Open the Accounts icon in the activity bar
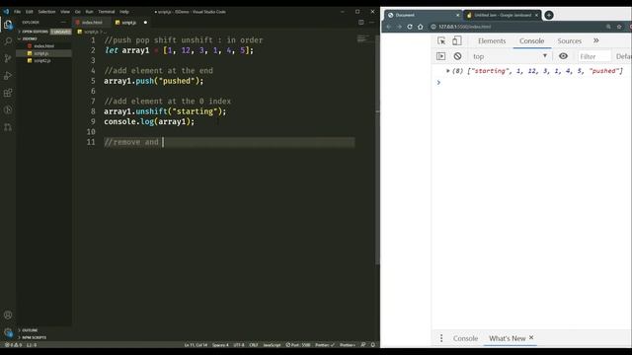 pyautogui.click(x=8, y=315)
